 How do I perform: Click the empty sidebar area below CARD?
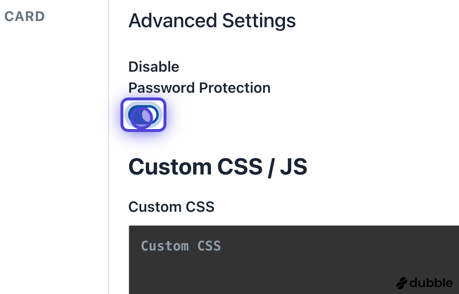pos(53,143)
